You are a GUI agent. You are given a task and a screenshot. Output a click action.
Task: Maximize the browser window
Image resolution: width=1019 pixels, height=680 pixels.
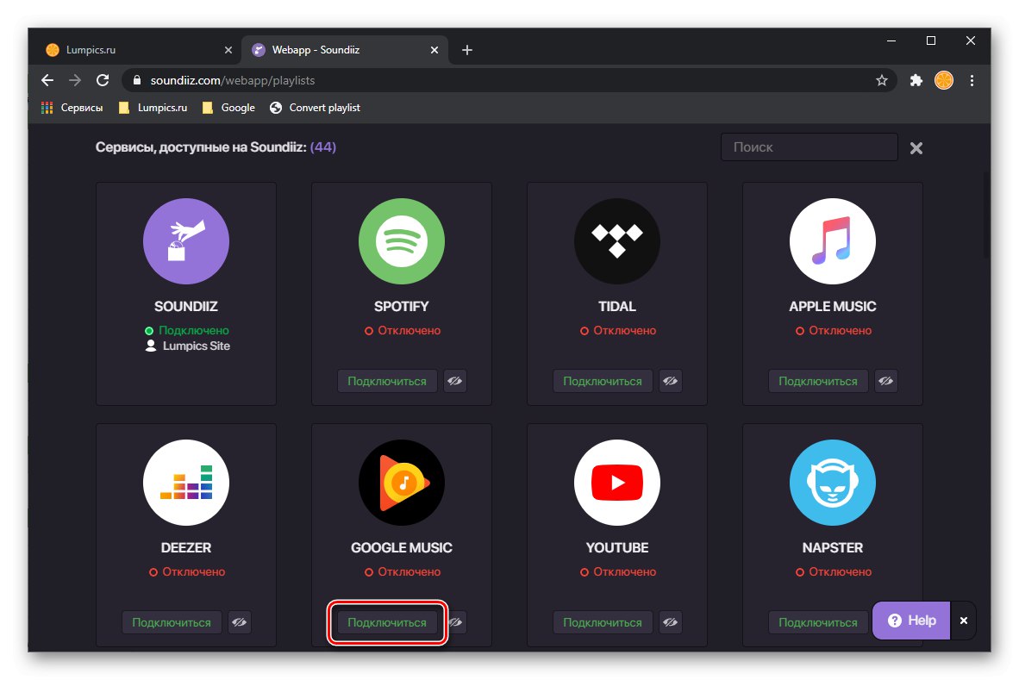point(930,41)
